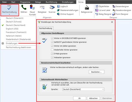Choose Niederländisch (Niederlande) language

(x=18, y=39)
